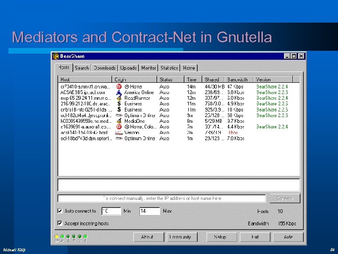Click the About button
This screenshot has width=338, height=254.
(149, 237)
